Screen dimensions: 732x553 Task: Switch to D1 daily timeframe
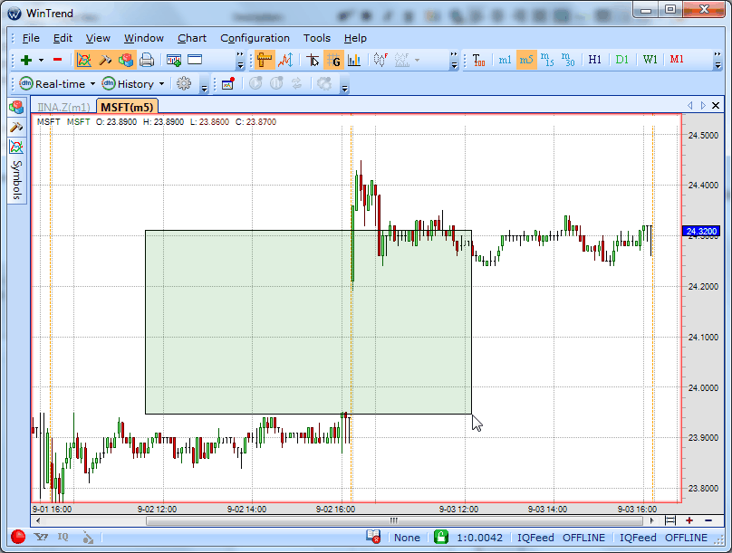tap(621, 60)
